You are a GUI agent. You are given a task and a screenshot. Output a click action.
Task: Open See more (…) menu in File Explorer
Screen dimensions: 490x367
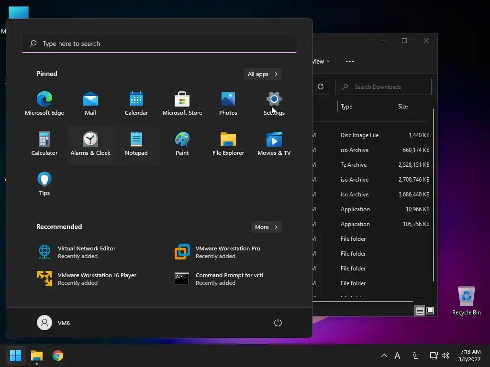(350, 62)
